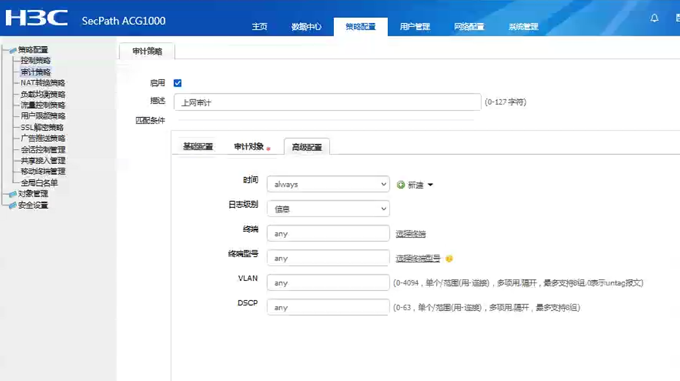
Task: Open the 主页 top menu
Action: point(259,26)
